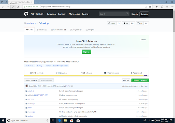This screenshot has height=123, width=175.
Task: Click the GitHub octocat logo
Action: coord(26,14)
